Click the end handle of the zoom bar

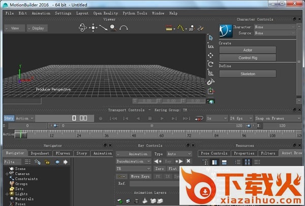click(248, 126)
